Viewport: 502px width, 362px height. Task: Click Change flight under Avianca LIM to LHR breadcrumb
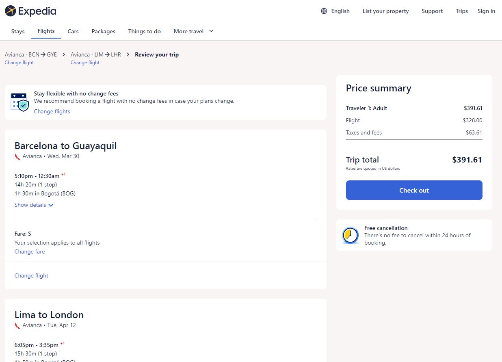pyautogui.click(x=85, y=63)
